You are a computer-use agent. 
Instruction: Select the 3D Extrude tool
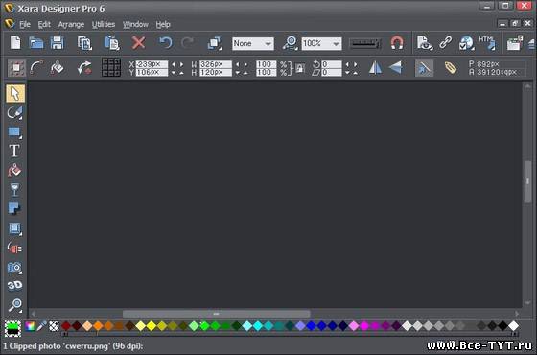(14, 285)
